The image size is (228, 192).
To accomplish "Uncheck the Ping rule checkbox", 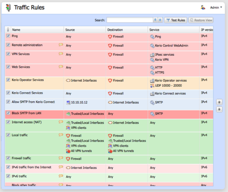I will [x=8, y=36].
